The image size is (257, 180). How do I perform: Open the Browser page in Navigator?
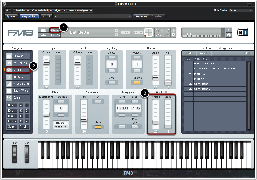(18, 56)
